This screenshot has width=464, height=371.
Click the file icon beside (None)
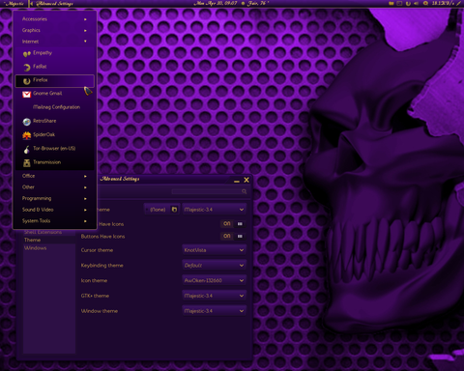[x=174, y=210]
